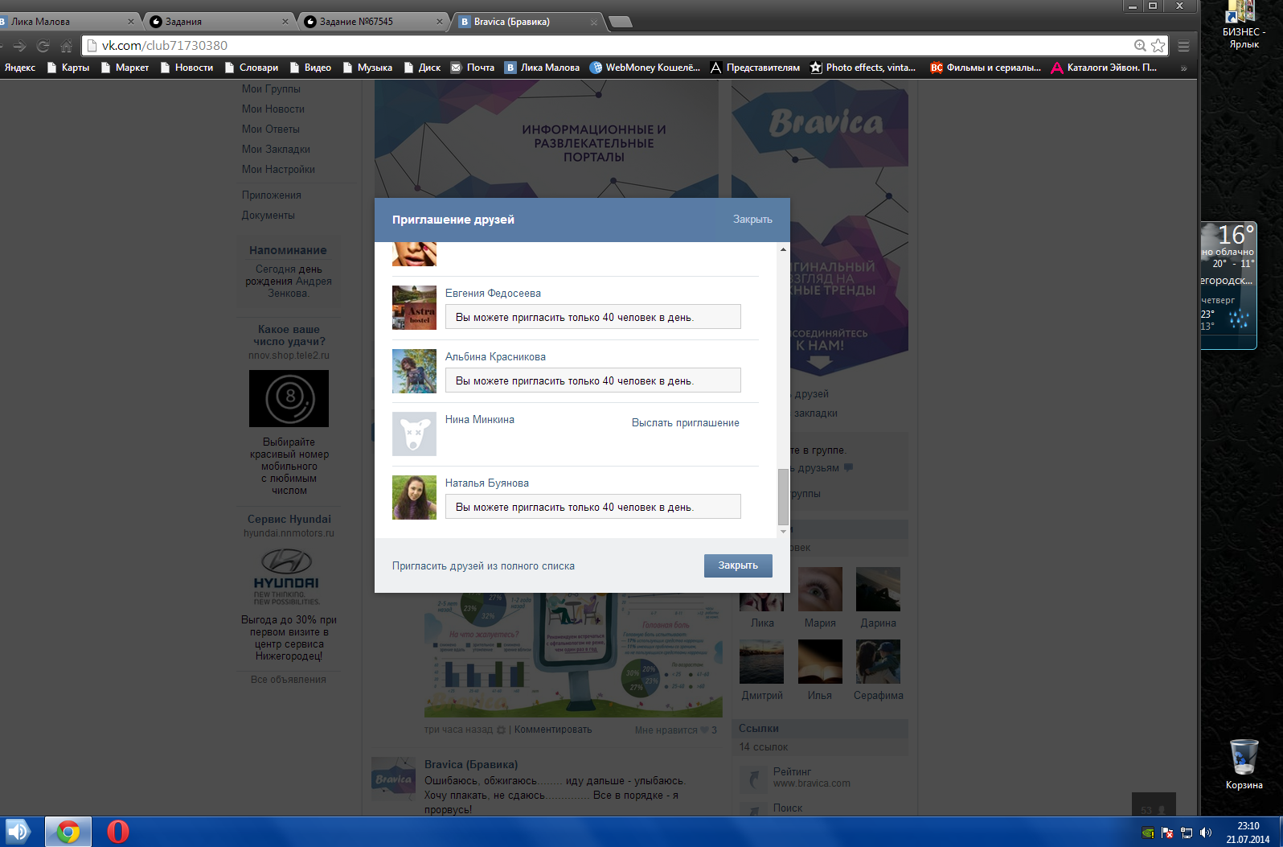Click Комментировать under the post
Viewport: 1283px width, 847px height.
553,730
